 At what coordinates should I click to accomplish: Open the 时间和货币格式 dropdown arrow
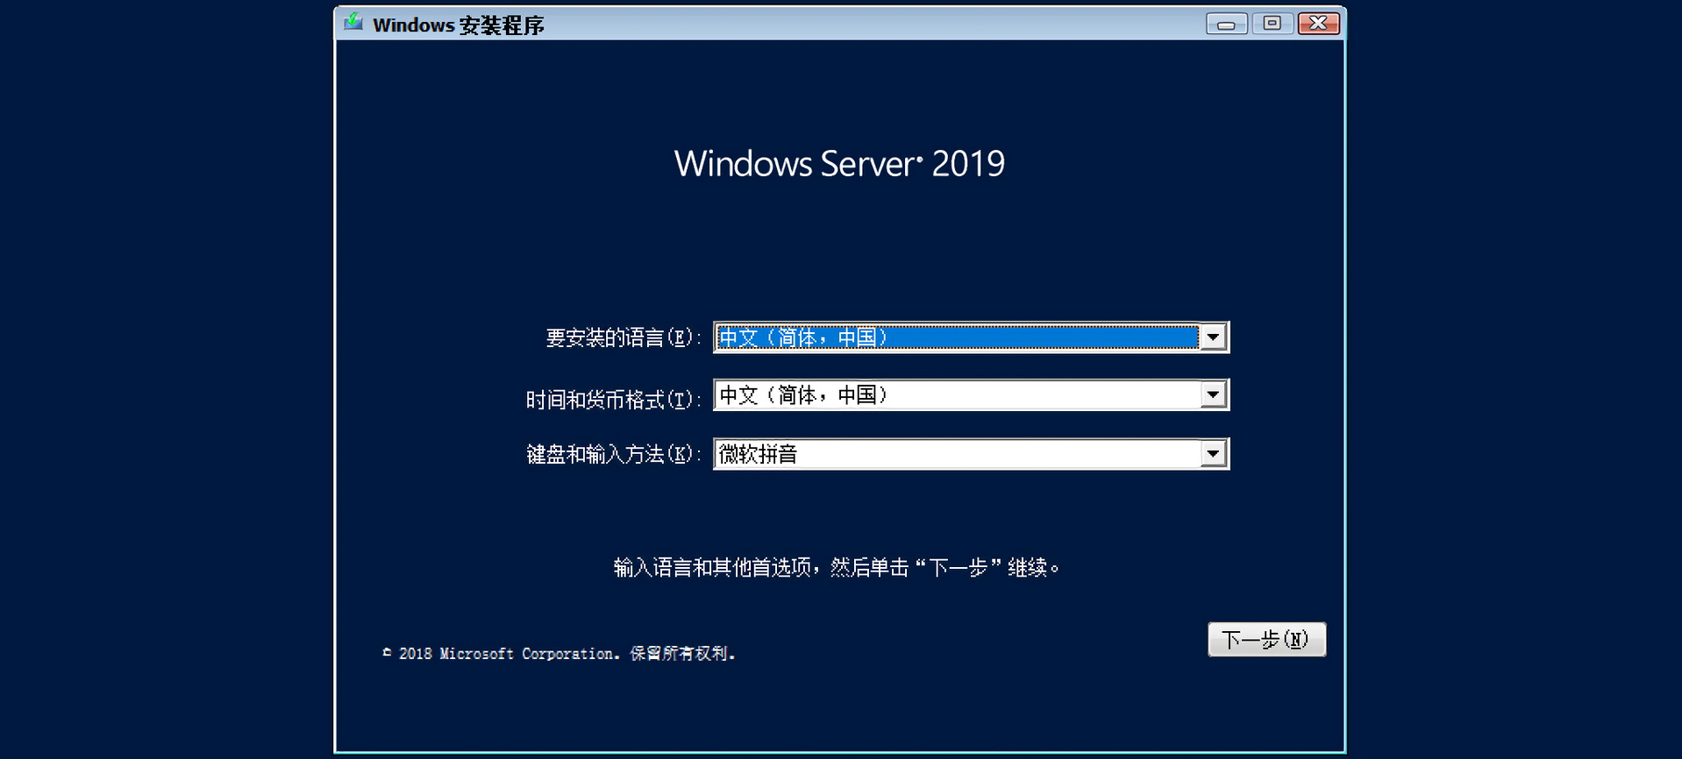coord(1213,395)
